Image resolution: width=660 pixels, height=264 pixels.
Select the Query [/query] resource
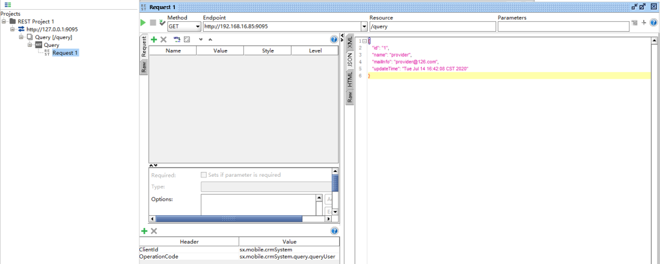point(53,37)
